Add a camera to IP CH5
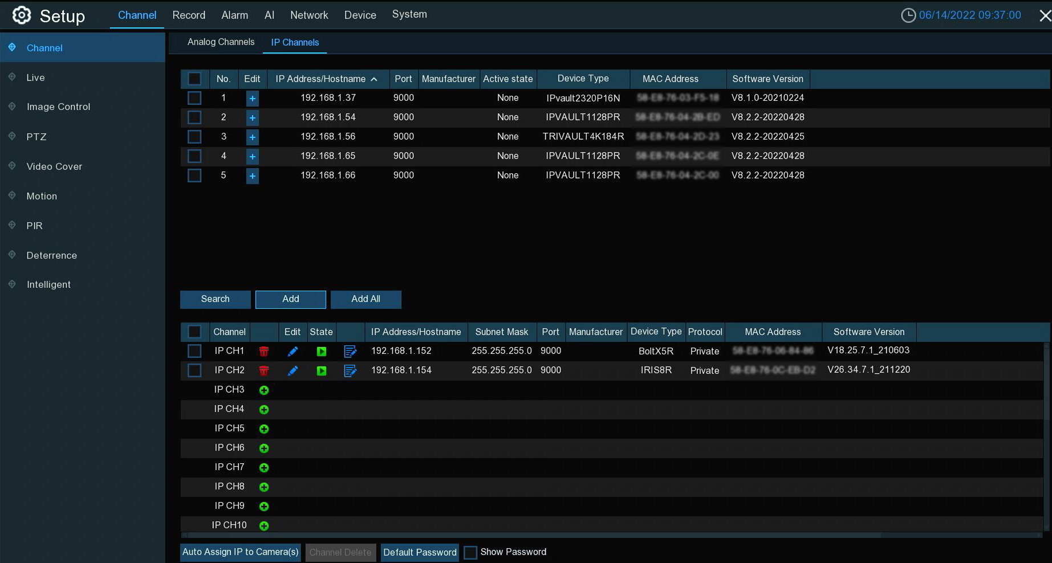Viewport: 1052px width, 563px height. [264, 429]
